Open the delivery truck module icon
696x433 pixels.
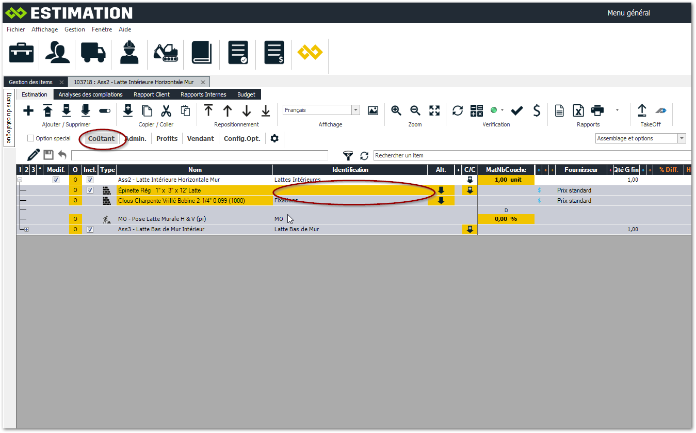tap(93, 53)
